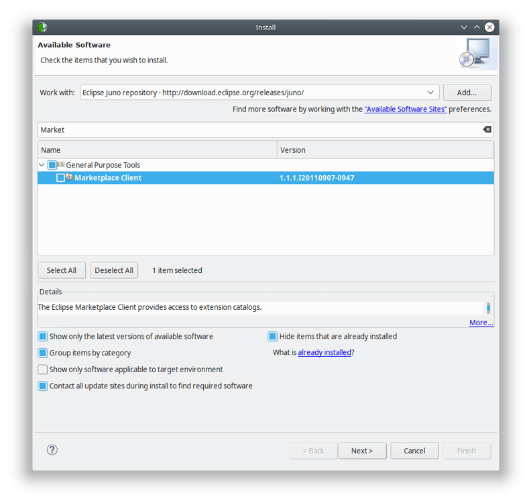Maximize the Install window with up chevron

click(x=477, y=27)
